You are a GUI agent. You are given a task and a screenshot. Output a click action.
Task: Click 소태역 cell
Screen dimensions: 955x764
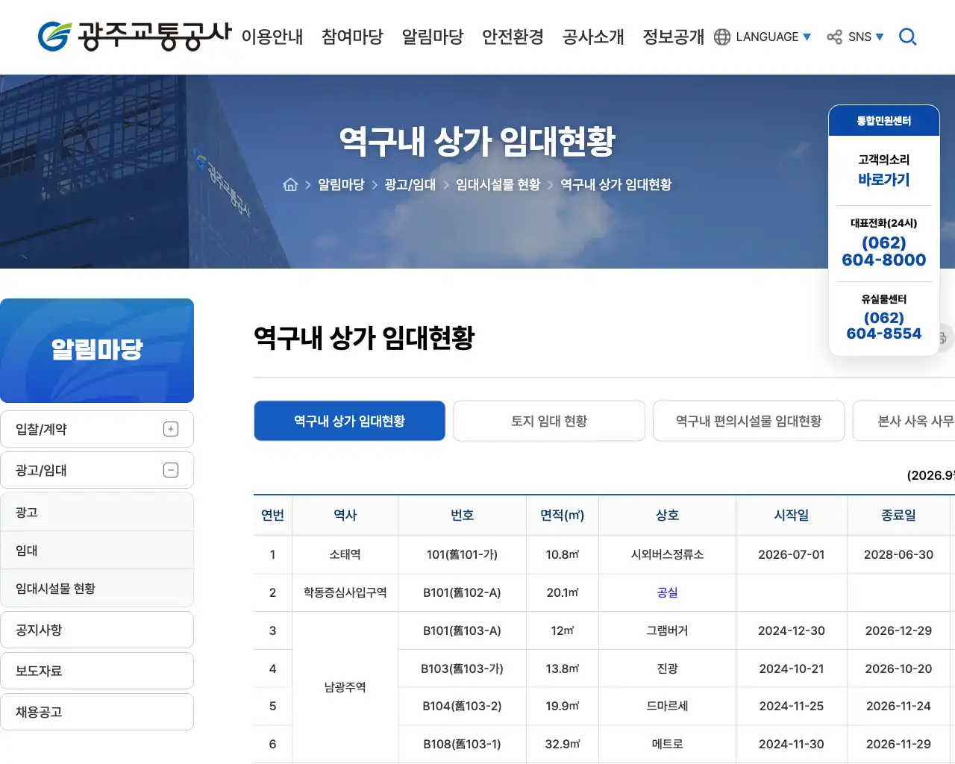[x=345, y=554]
